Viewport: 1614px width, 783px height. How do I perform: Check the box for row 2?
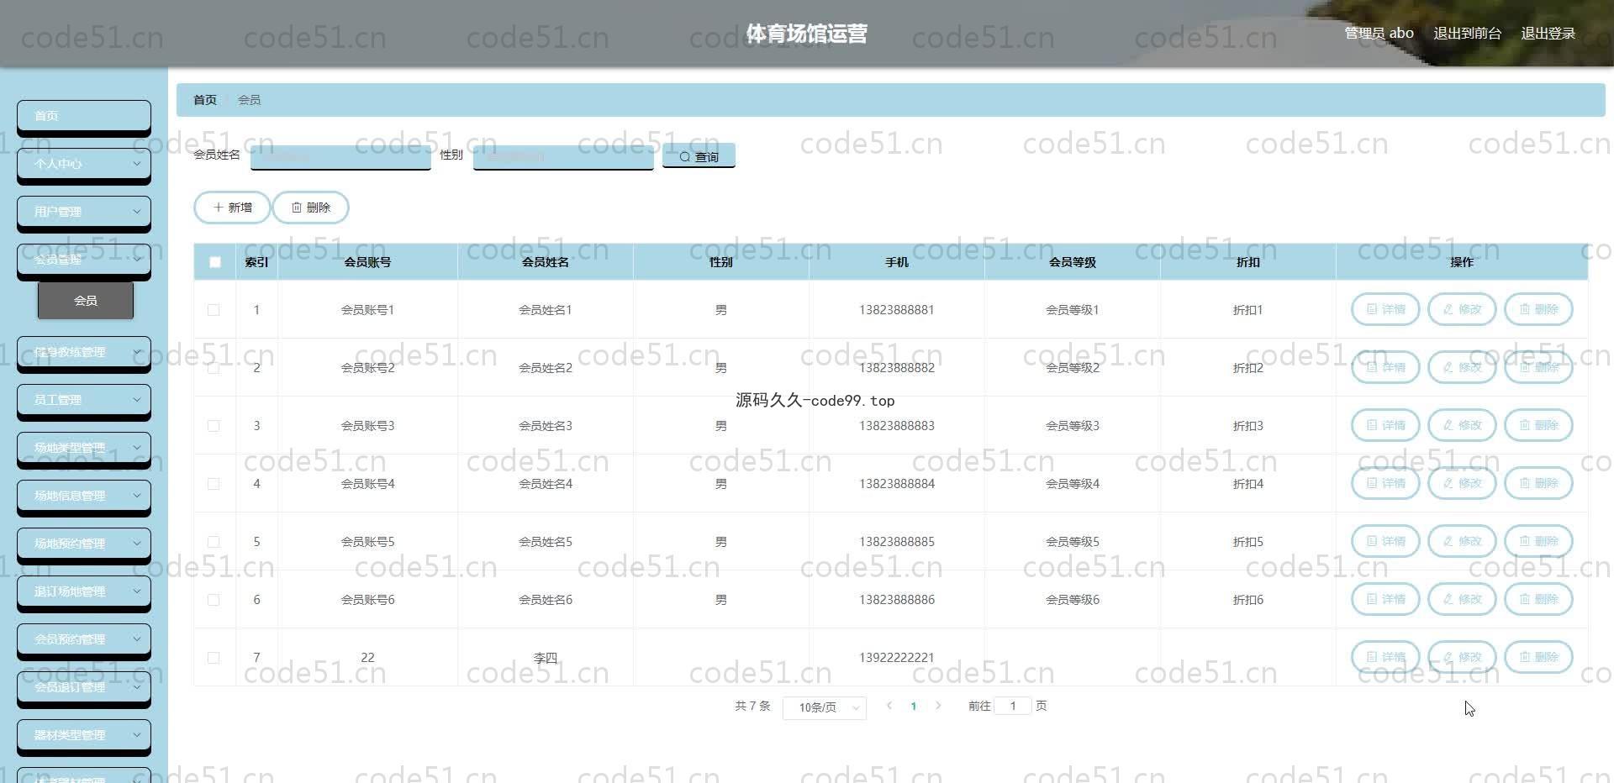(x=214, y=368)
